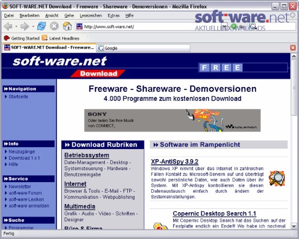Open the Bearbeiten menu
Viewport: 299px width, 239px height.
coord(30,15)
